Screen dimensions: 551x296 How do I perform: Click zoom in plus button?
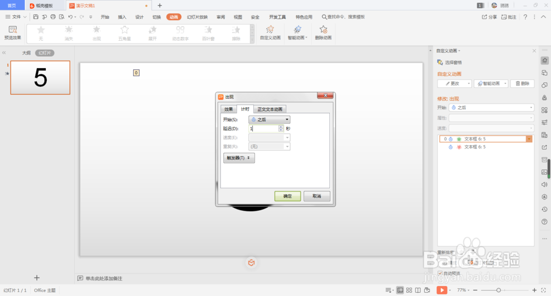coord(534,290)
